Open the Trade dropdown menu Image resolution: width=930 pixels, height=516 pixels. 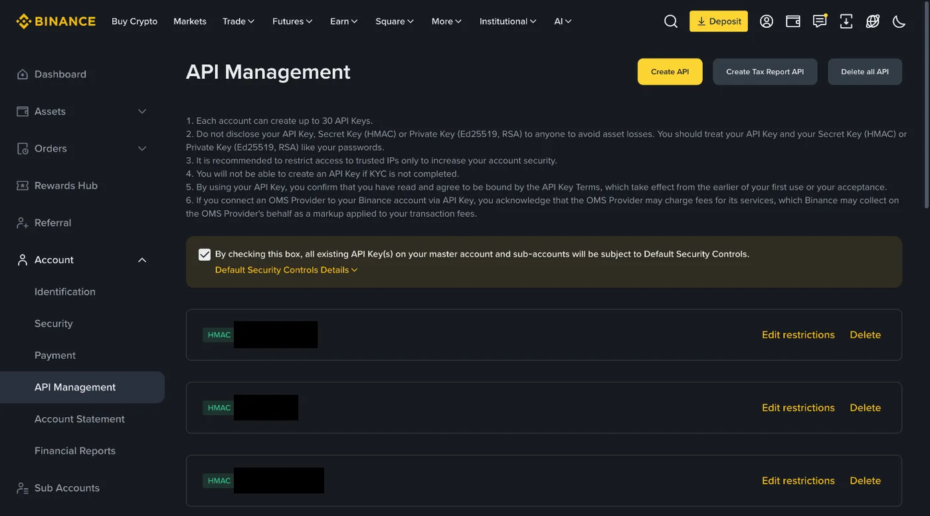238,21
